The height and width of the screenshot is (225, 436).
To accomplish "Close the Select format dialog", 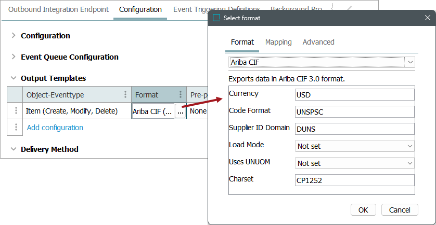I will [x=427, y=18].
